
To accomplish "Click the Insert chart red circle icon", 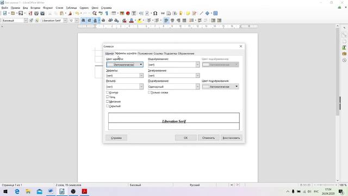I will (x=128, y=13).
